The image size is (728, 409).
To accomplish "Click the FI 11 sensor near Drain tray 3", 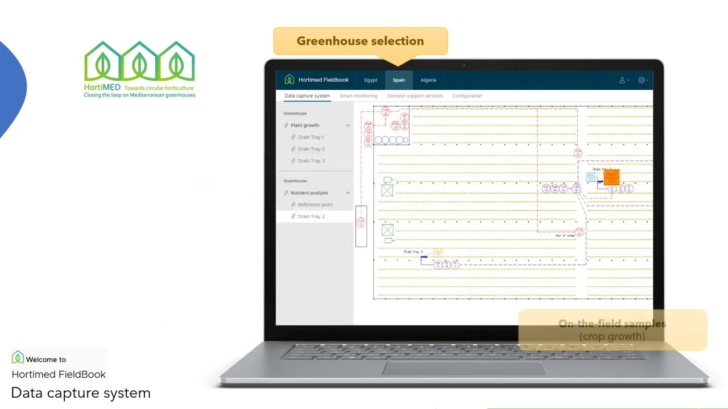I will pos(455,265).
